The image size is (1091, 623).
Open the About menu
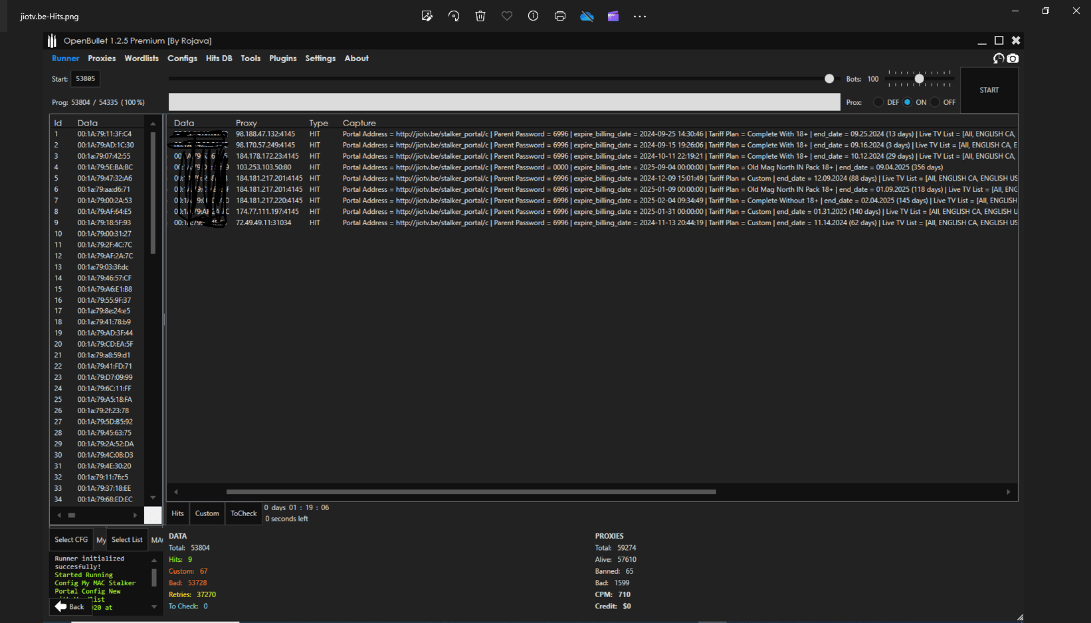click(x=357, y=58)
